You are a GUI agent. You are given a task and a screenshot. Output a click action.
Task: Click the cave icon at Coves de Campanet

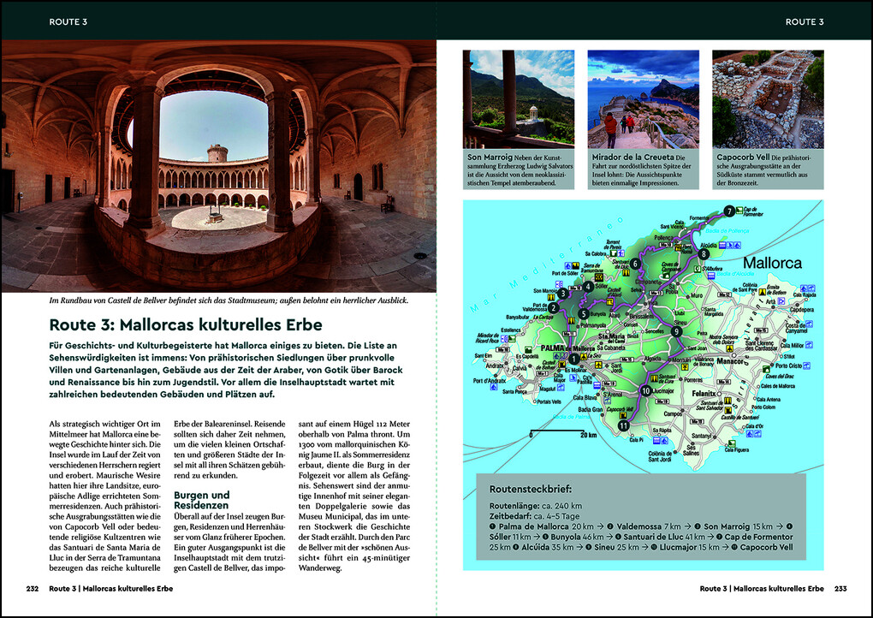click(666, 275)
